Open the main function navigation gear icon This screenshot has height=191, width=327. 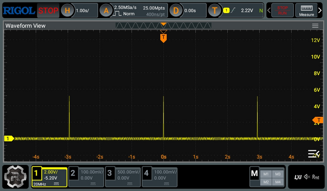(x=16, y=176)
